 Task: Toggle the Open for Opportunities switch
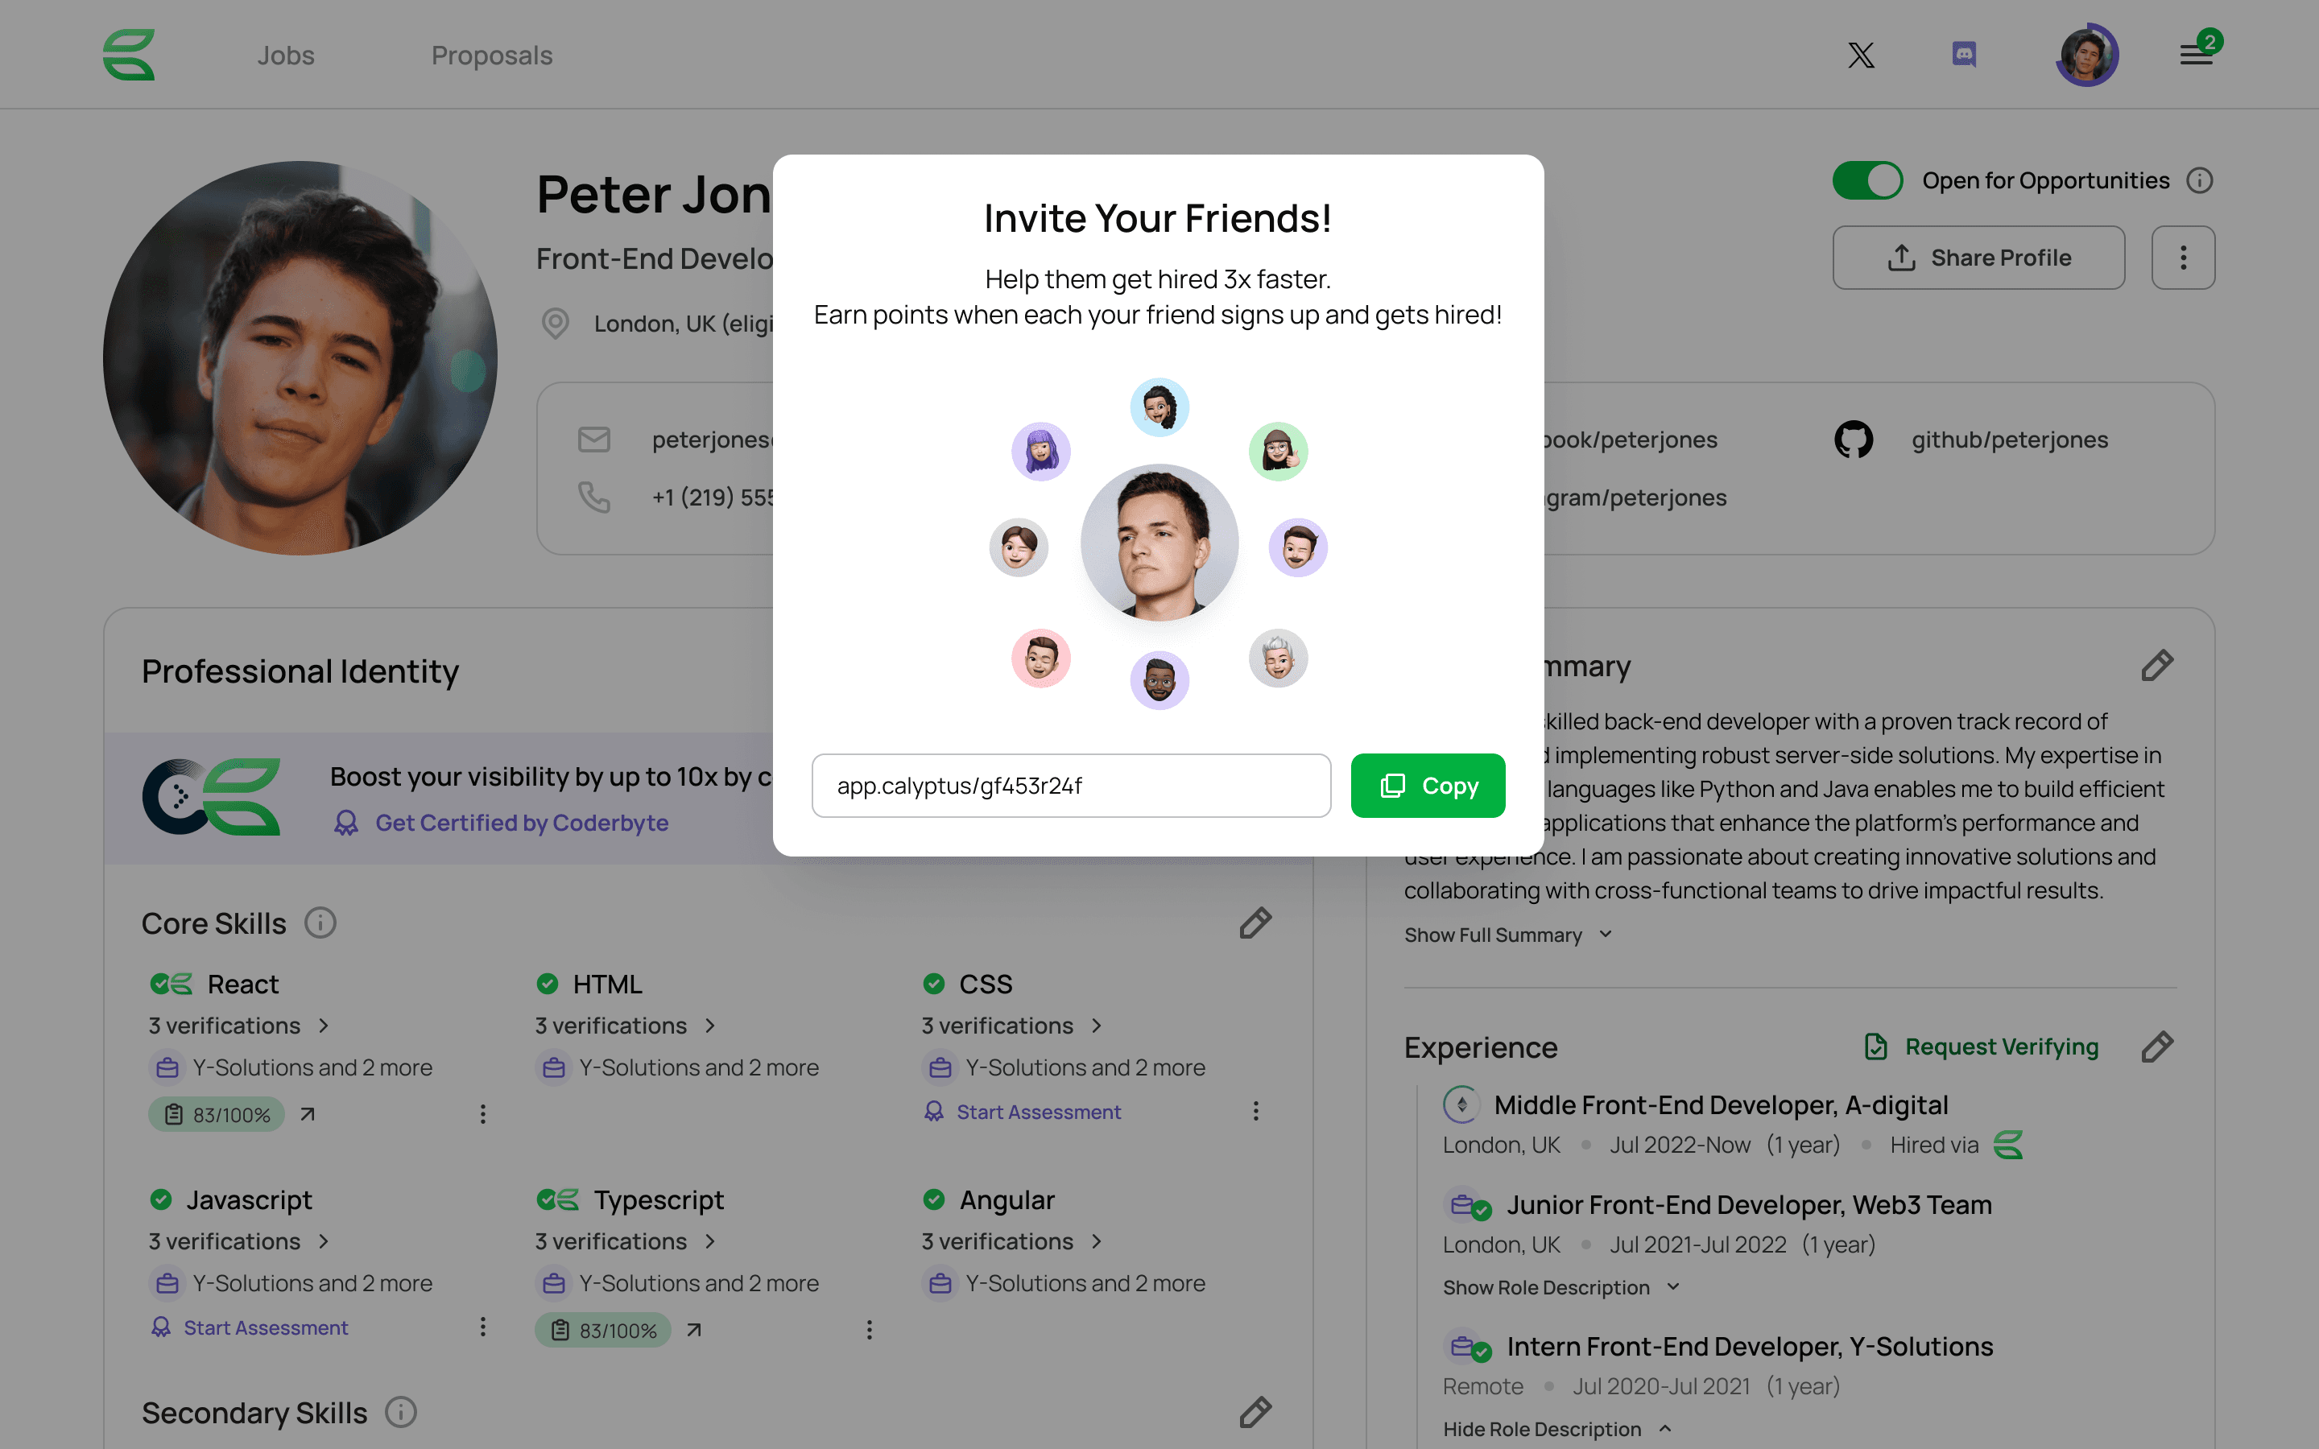pyautogui.click(x=1867, y=180)
